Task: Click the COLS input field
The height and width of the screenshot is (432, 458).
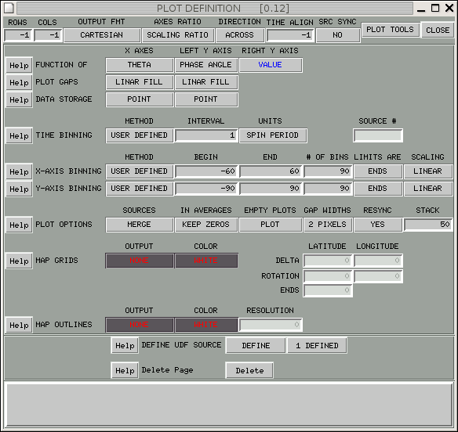Action: pos(48,35)
